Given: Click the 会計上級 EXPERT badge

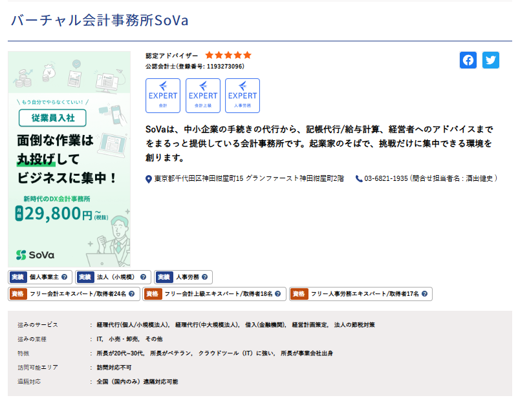Looking at the screenshot, I should tap(203, 96).
